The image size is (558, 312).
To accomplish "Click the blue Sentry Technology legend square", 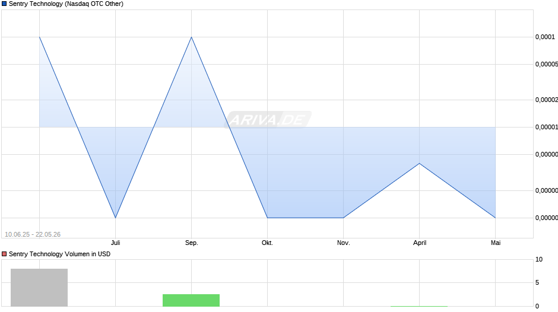I will click(4, 4).
